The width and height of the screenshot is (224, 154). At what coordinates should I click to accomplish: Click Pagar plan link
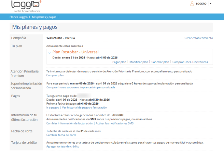pos(119,62)
